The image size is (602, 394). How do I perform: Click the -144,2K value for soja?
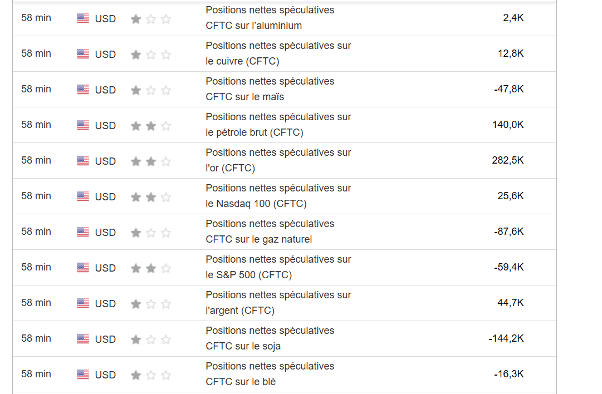[506, 338]
